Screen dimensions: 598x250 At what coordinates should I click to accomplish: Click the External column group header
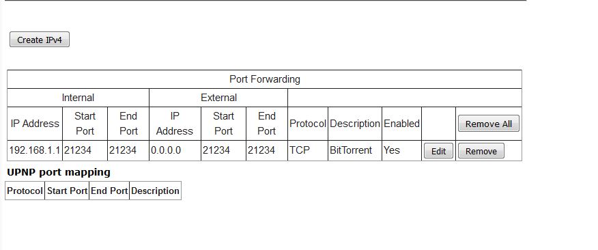coord(218,98)
